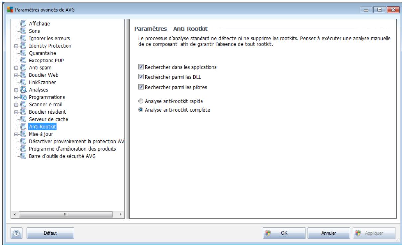Select Analyse anti-rootkit complète option
The image size is (402, 245).
point(141,110)
